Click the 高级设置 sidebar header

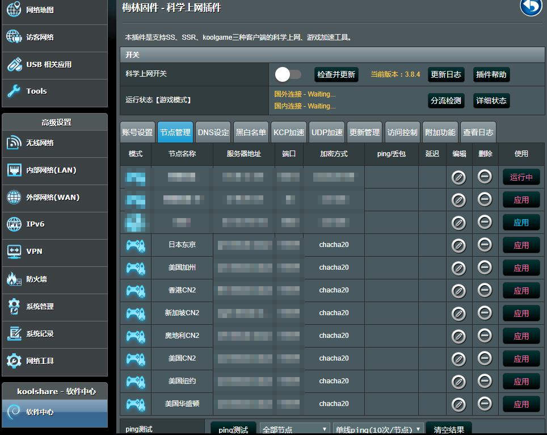55,122
